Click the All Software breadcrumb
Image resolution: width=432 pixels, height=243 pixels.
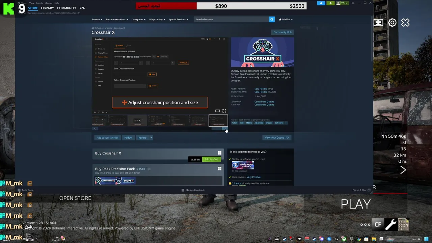pyautogui.click(x=97, y=28)
